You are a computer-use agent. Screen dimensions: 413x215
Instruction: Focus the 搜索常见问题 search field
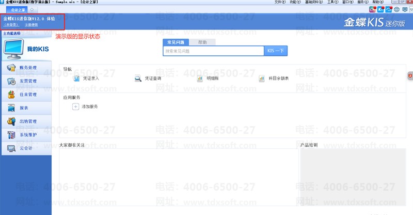click(213, 51)
